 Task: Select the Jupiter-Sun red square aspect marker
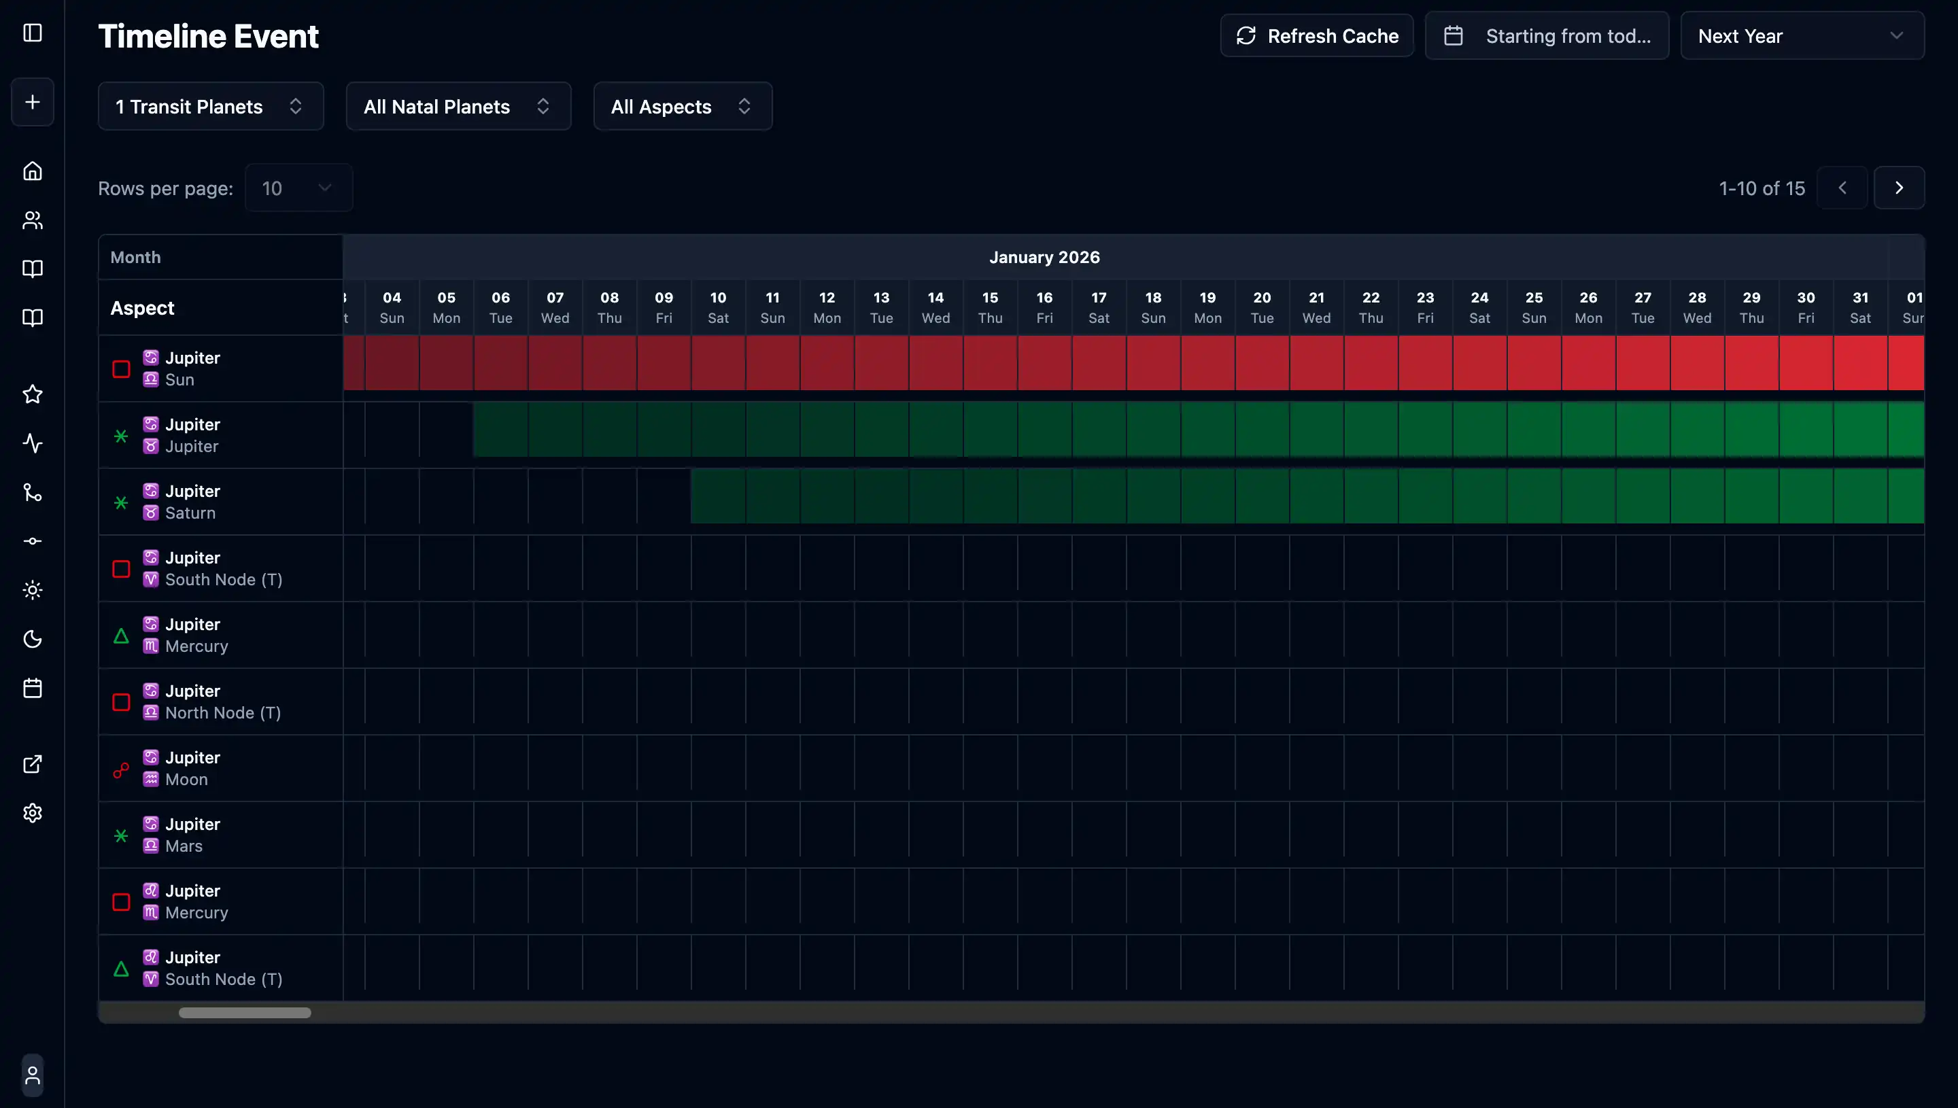(120, 368)
